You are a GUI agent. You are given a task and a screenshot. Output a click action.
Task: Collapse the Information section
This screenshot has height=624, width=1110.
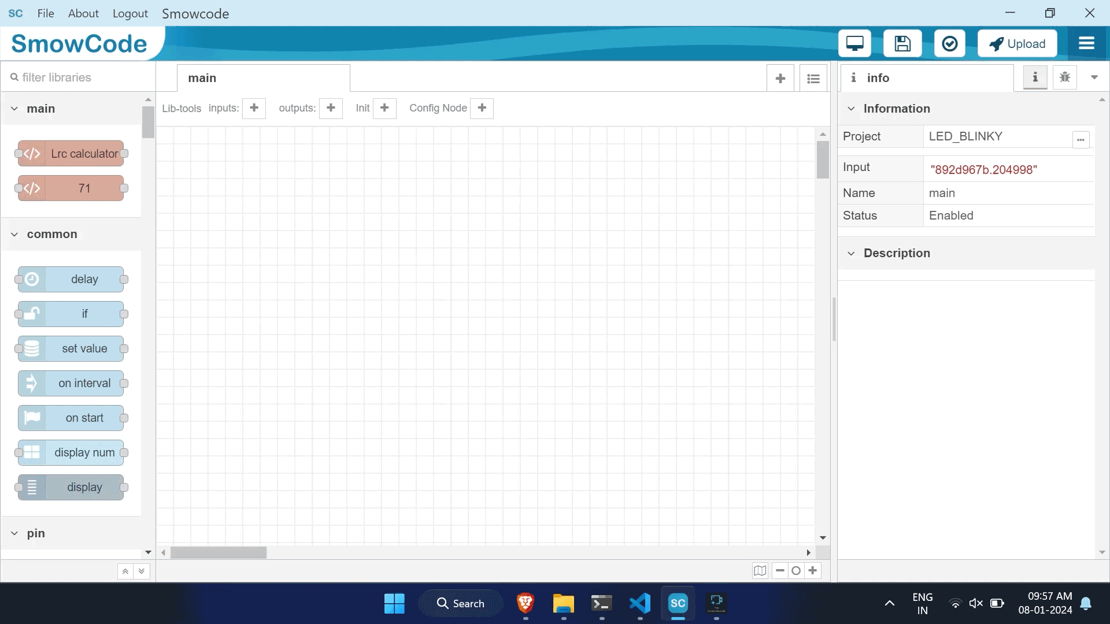pyautogui.click(x=851, y=109)
